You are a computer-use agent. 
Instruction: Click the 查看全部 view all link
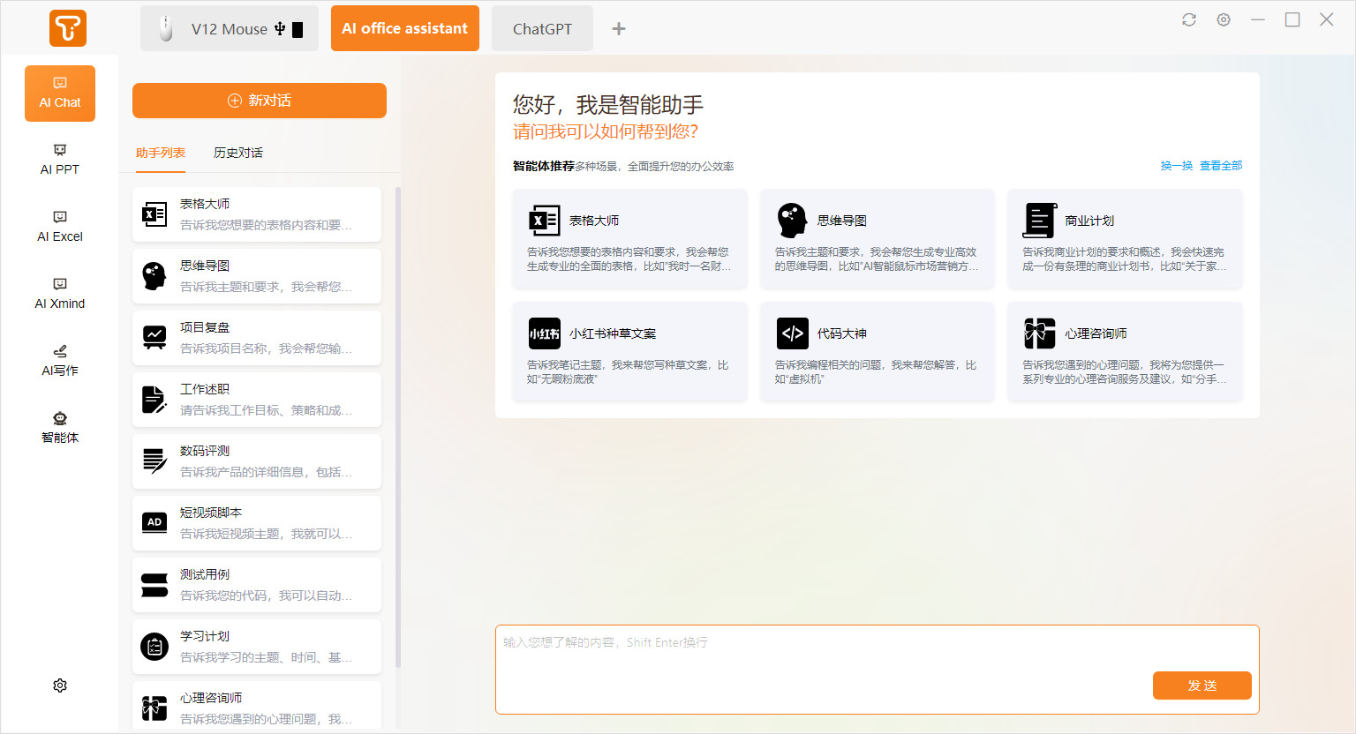click(1221, 166)
